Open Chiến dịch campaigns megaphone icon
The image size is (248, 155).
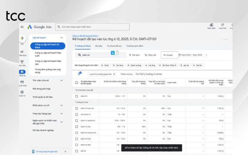pos(22,52)
